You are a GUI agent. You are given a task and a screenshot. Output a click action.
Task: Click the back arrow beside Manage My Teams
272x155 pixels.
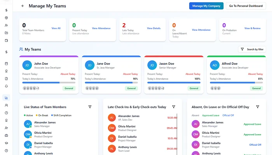(x=23, y=6)
